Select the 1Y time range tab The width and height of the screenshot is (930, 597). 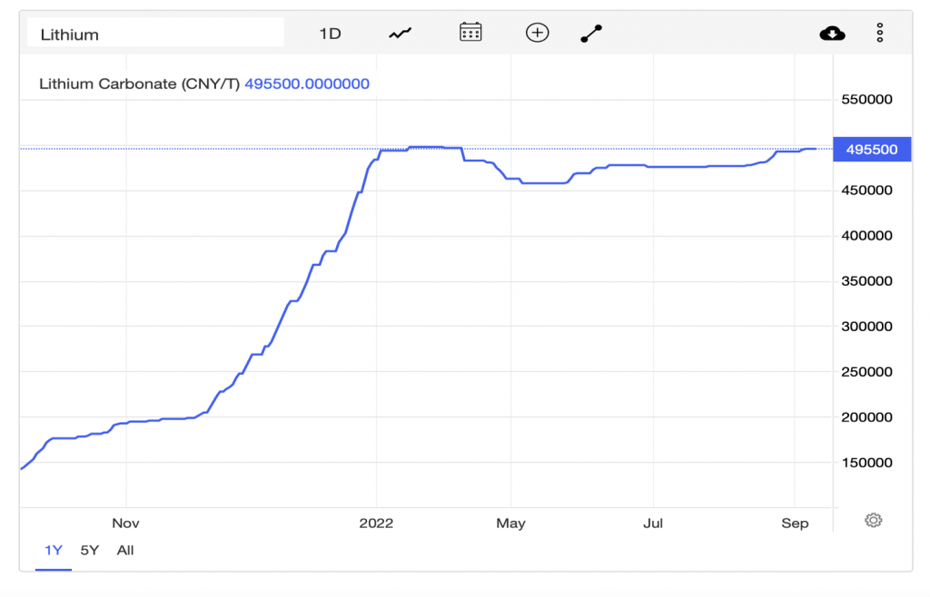[54, 550]
